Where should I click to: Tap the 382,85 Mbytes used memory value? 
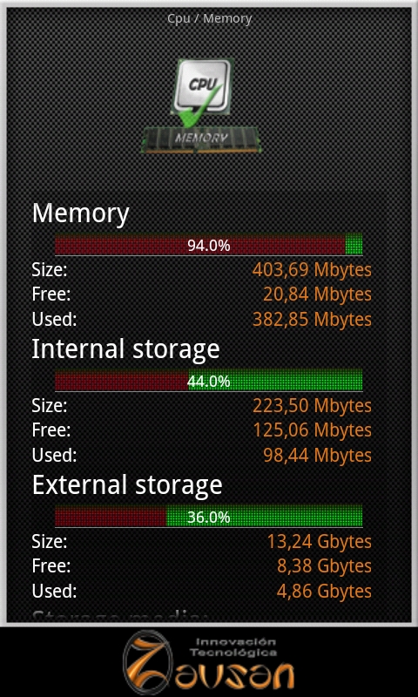coord(312,319)
